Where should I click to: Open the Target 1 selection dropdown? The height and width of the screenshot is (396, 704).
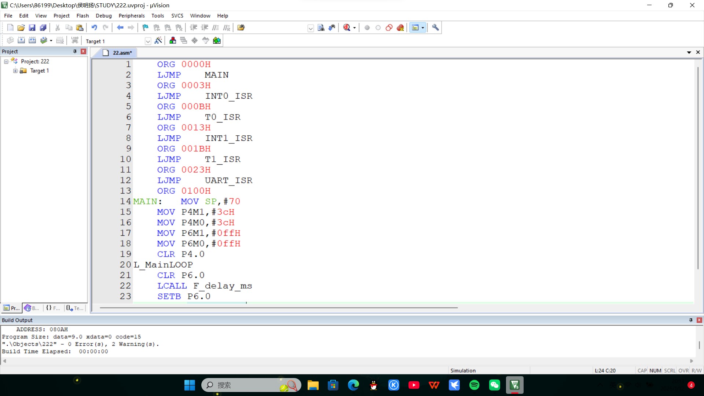[x=148, y=41]
